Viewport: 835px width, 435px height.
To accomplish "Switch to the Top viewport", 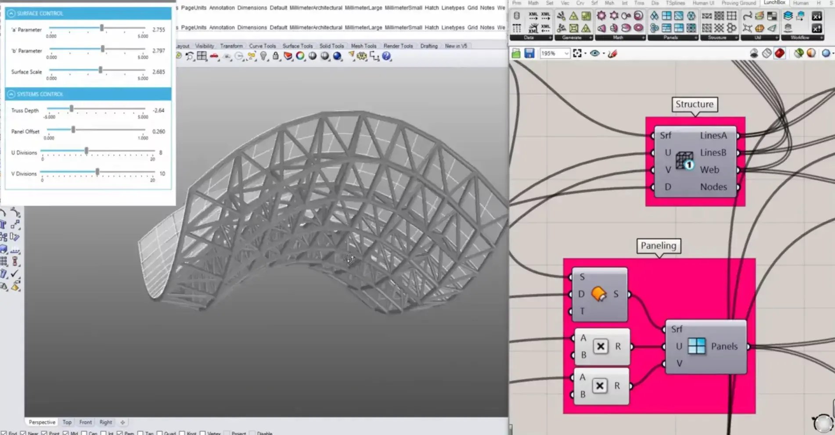I will tap(67, 422).
